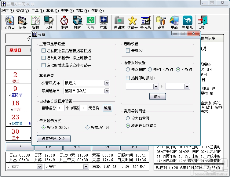The width and height of the screenshot is (230, 177).
Task: Open the 备忘录 memo icon
Action: (x=145, y=22)
